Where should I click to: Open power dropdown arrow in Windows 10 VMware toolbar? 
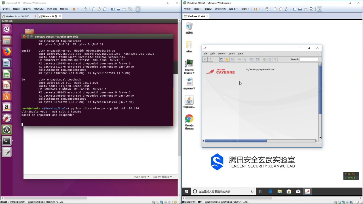(259, 9)
